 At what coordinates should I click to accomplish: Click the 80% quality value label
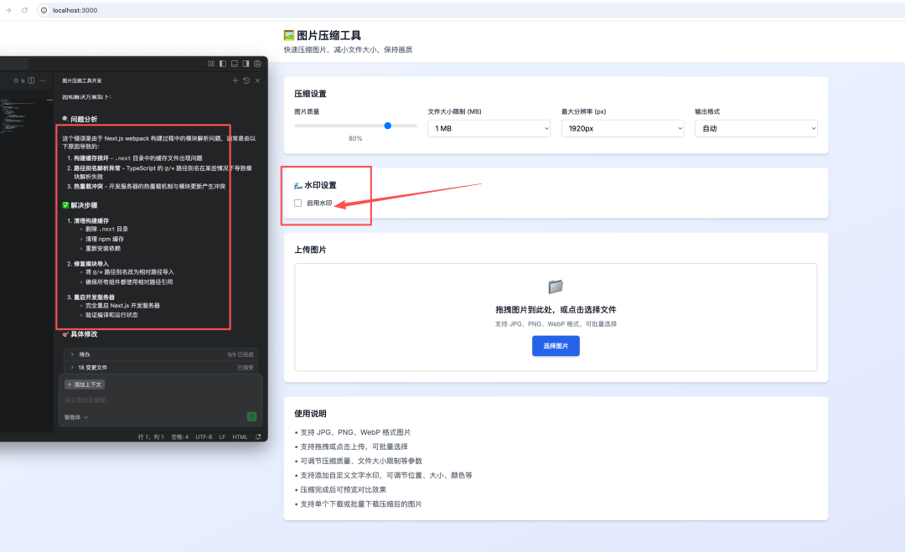355,138
